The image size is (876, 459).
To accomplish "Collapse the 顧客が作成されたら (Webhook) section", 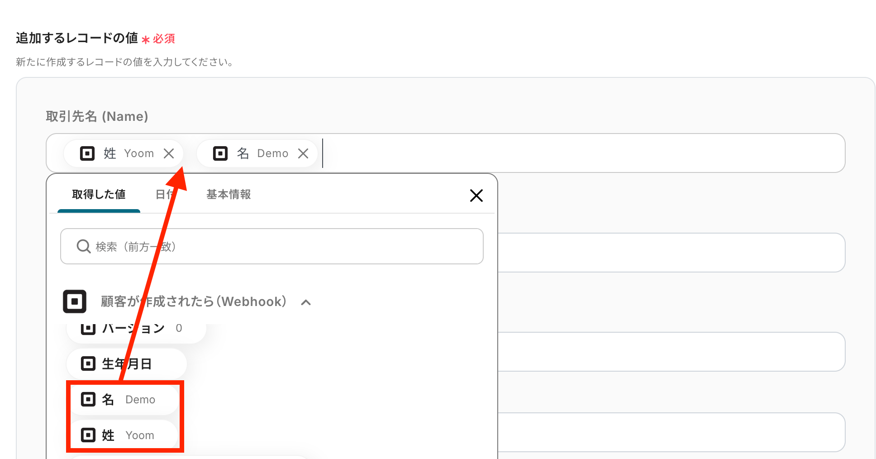I will pos(306,302).
